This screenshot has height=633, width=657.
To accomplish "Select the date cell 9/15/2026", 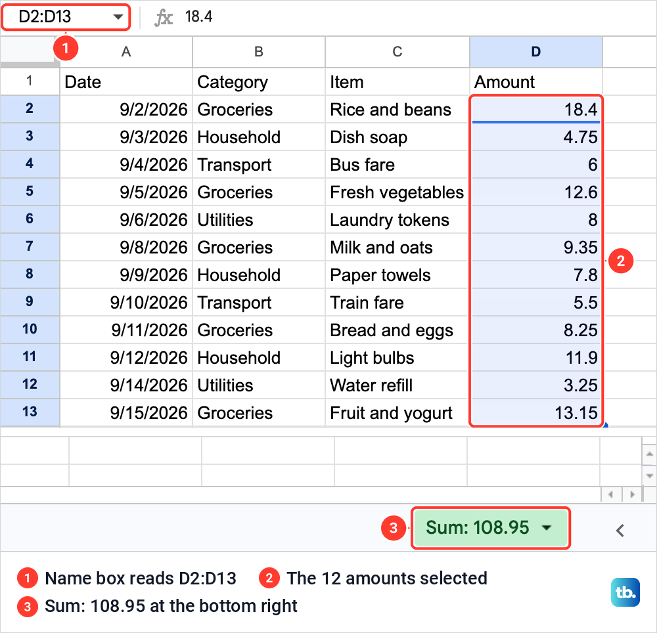I will 126,412.
